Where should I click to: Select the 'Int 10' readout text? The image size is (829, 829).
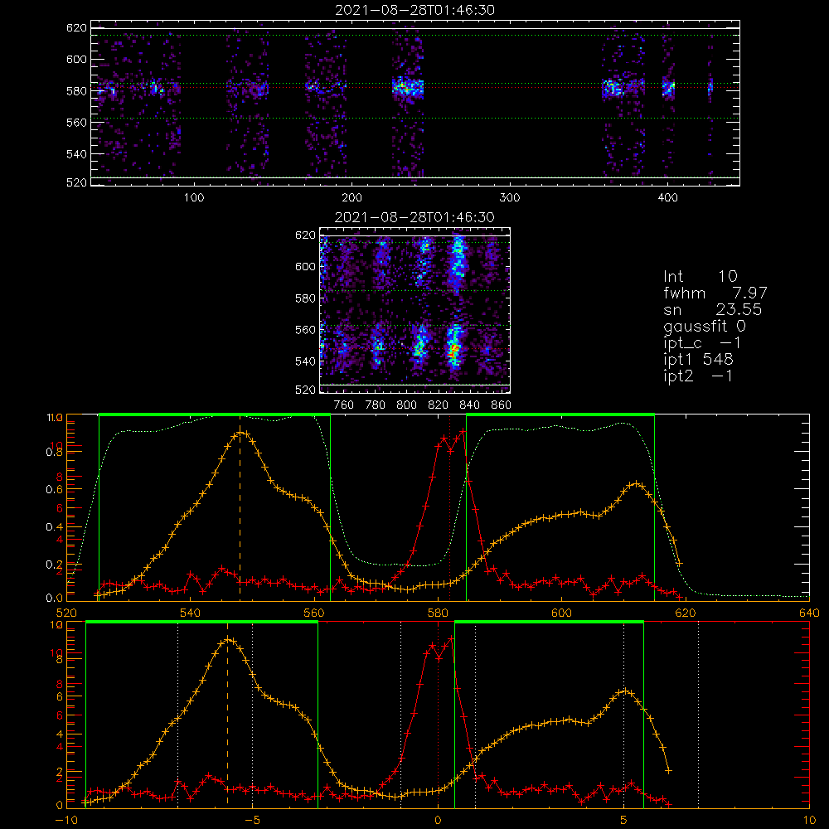pos(700,276)
